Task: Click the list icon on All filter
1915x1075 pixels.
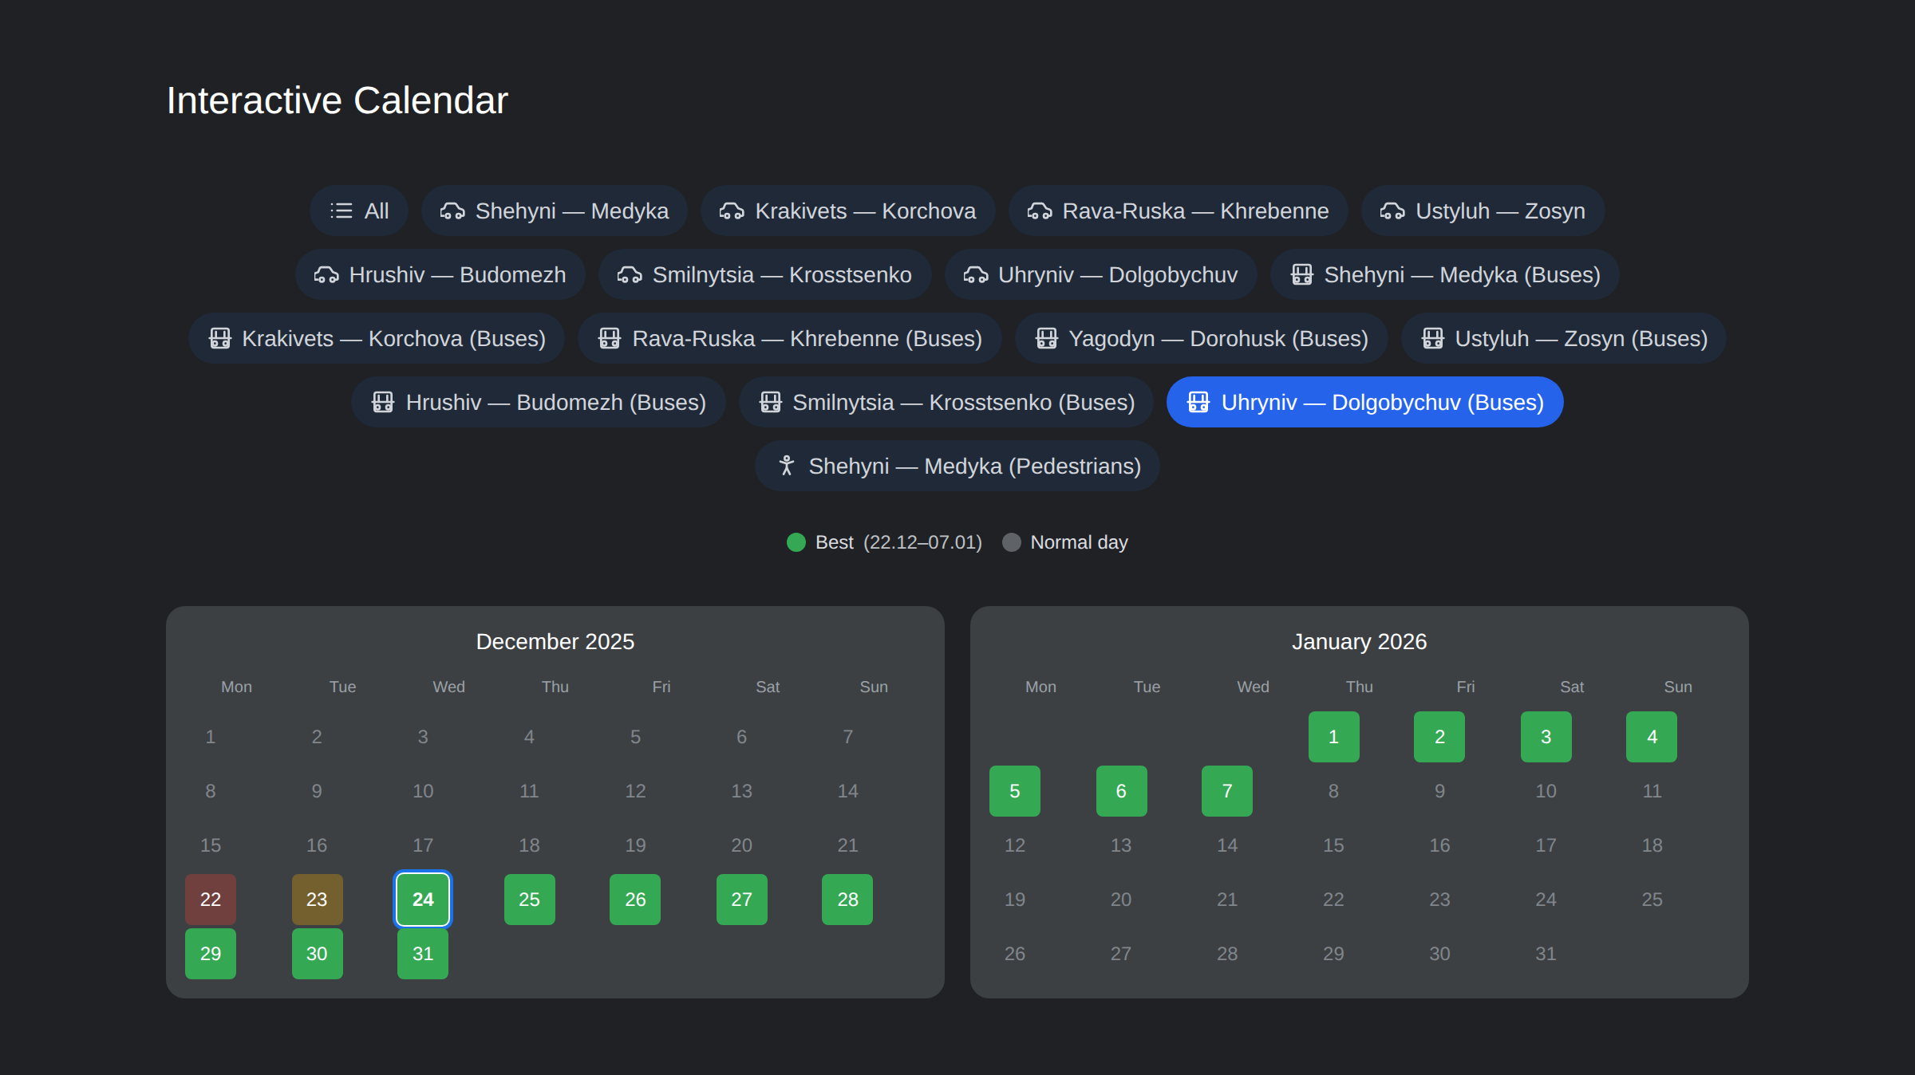Action: (341, 211)
